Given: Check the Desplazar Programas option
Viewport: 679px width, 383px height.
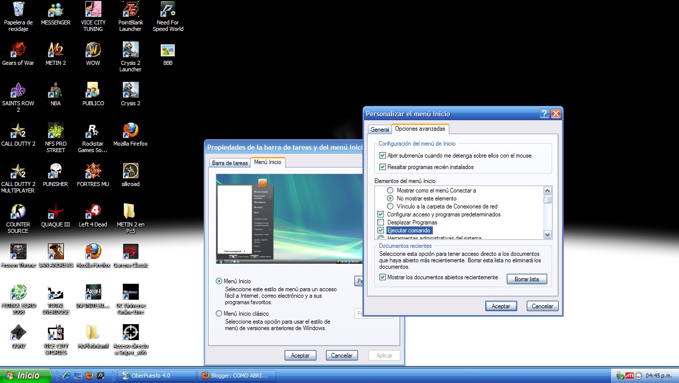Looking at the screenshot, I should (x=381, y=222).
